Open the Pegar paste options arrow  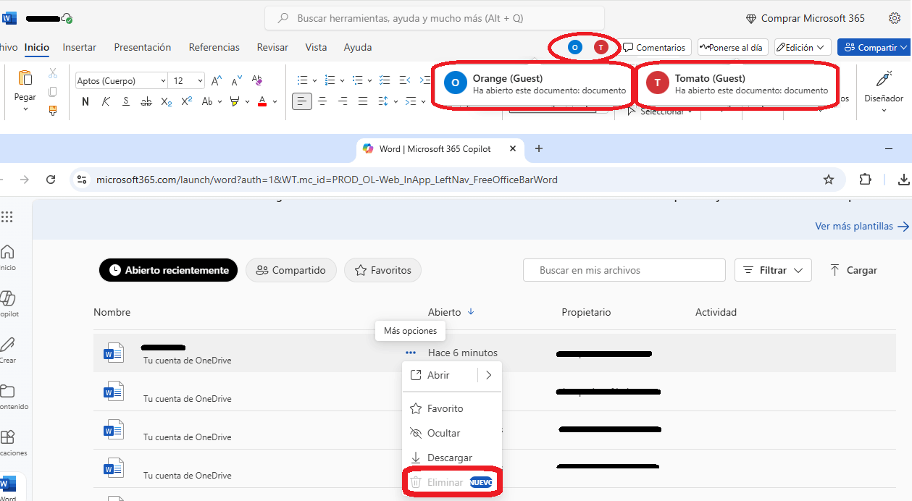coord(25,109)
